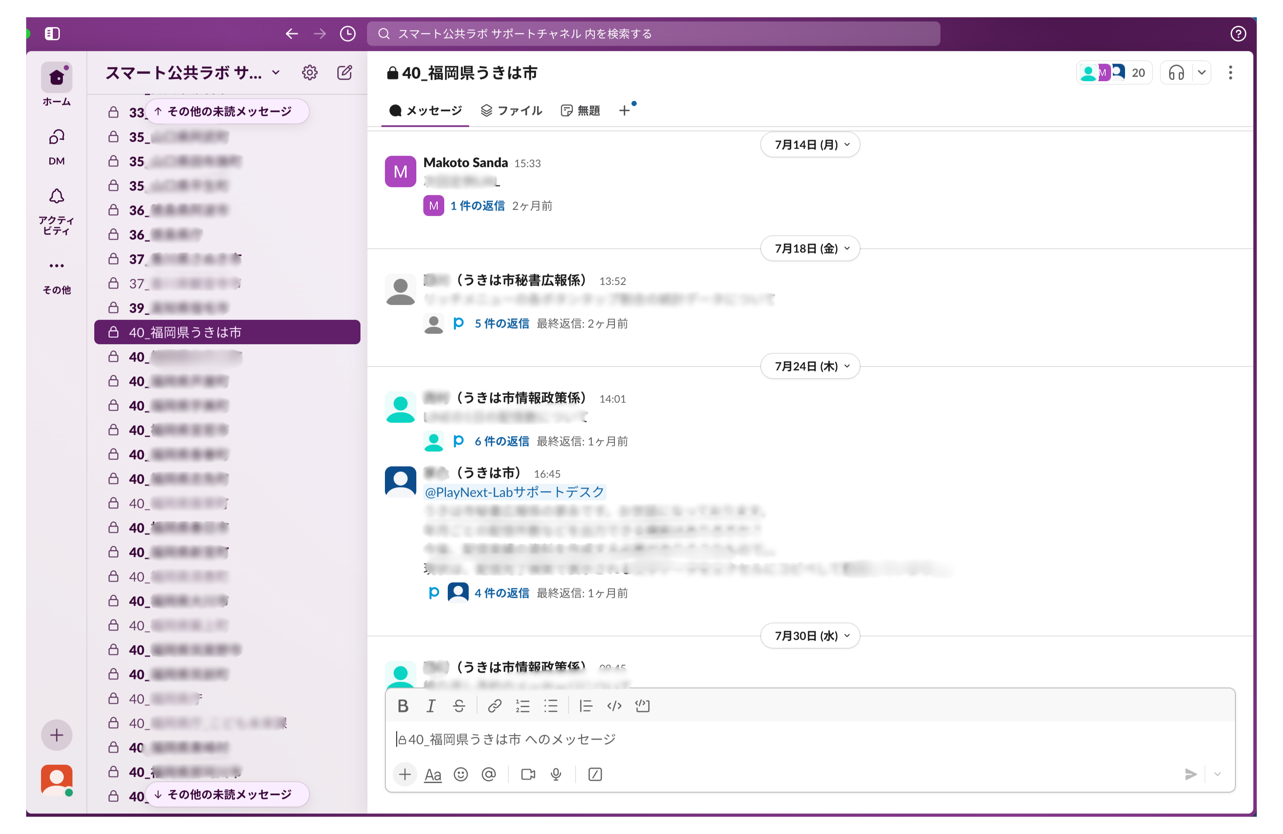
Task: Click the code block icon
Action: [642, 706]
